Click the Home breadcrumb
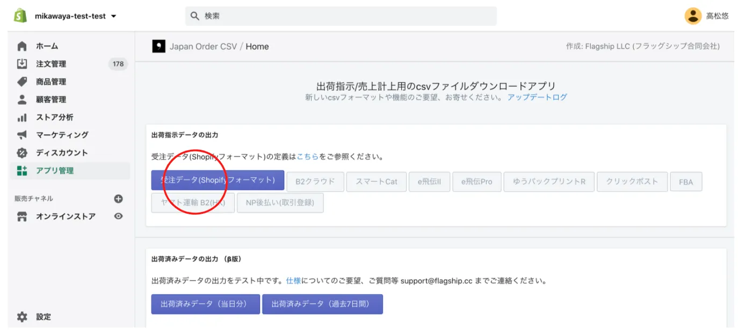This screenshot has height=334, width=738. (257, 47)
